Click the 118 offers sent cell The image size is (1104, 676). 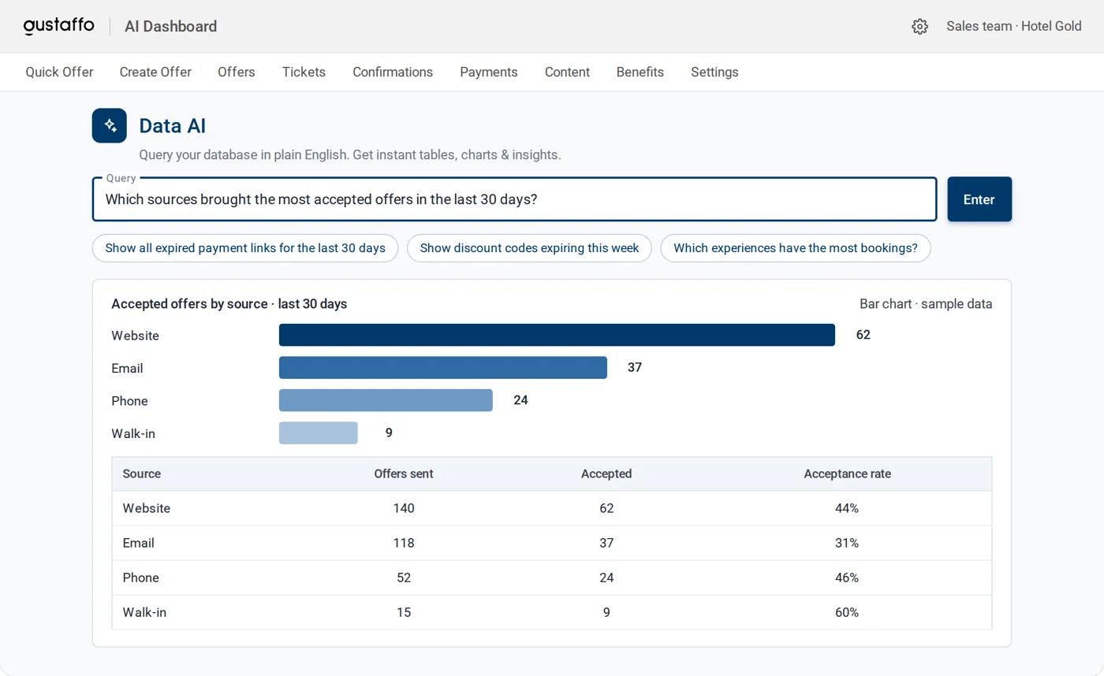404,543
